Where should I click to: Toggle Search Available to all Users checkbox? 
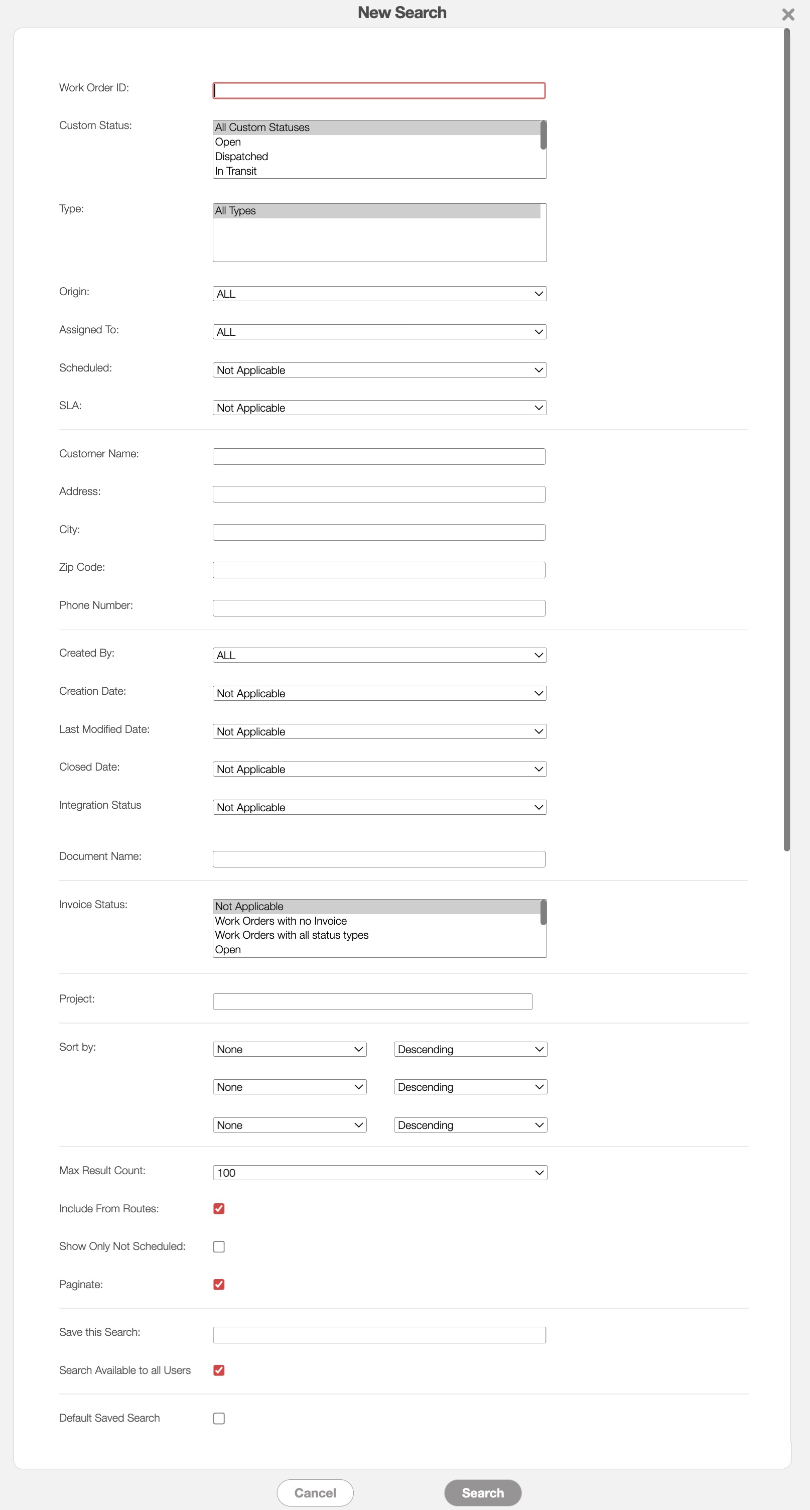pos(219,1370)
